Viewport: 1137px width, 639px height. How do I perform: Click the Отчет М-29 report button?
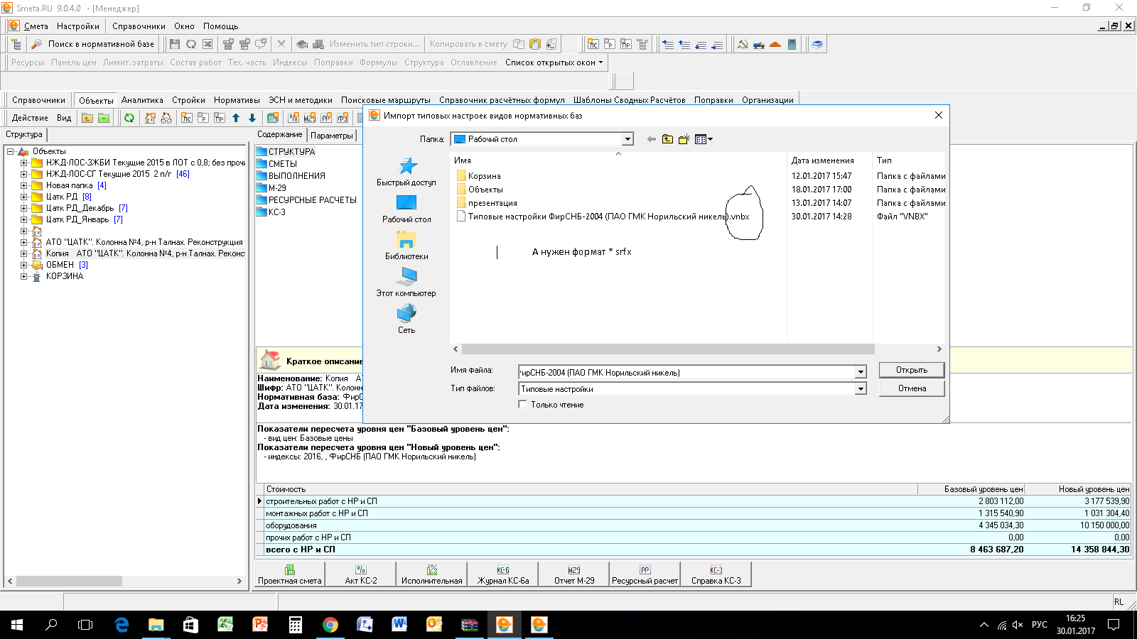pos(574,574)
